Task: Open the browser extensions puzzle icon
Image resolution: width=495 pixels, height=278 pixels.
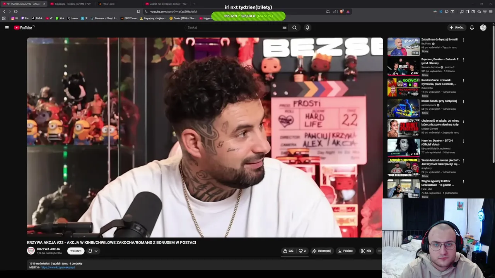Action: 447,12
